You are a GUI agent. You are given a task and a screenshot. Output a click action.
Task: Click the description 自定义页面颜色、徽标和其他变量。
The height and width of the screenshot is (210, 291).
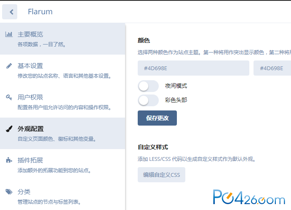(57, 139)
